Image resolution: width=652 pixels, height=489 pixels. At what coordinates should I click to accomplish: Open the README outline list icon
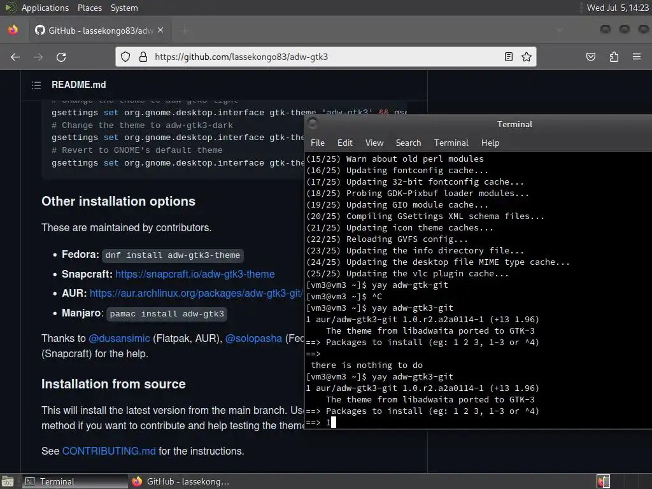[x=36, y=85]
